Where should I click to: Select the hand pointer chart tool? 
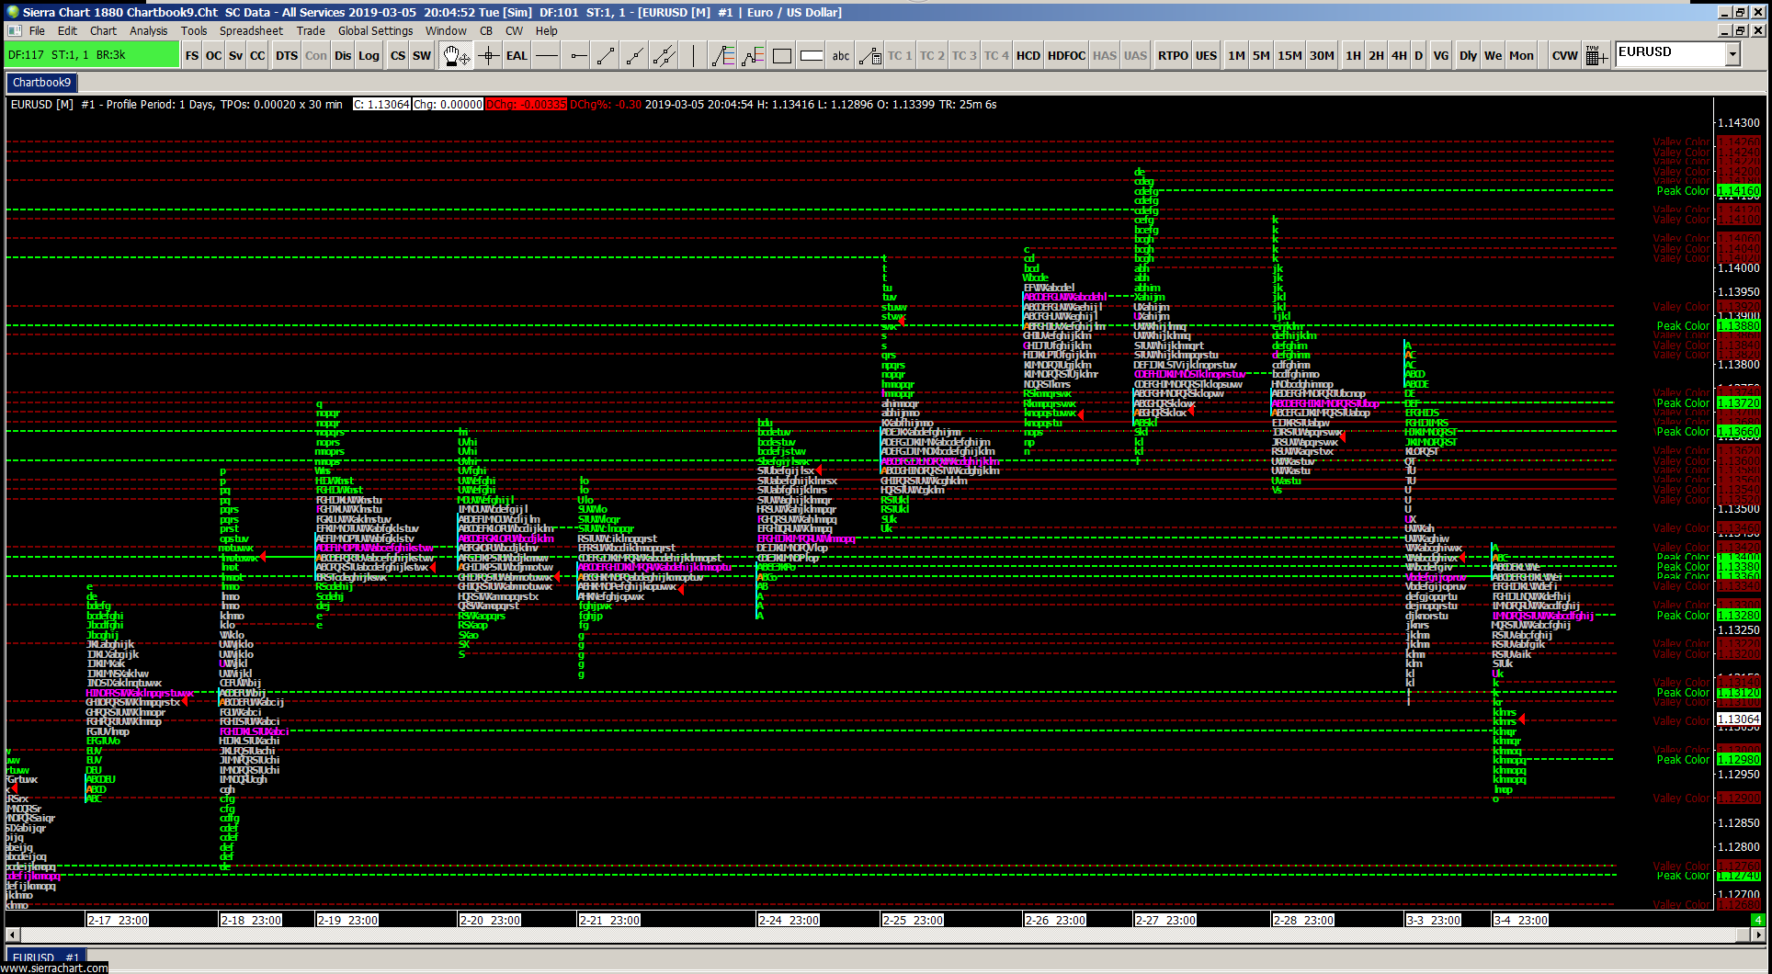coord(456,56)
